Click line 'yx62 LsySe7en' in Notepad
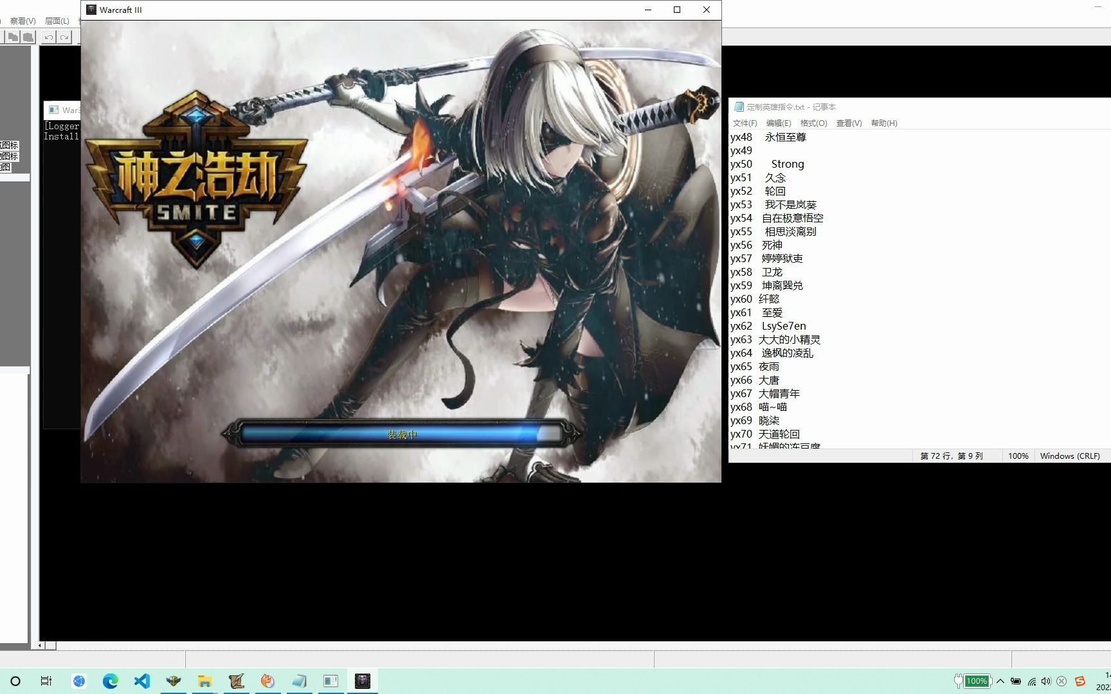This screenshot has height=694, width=1111. [x=768, y=326]
